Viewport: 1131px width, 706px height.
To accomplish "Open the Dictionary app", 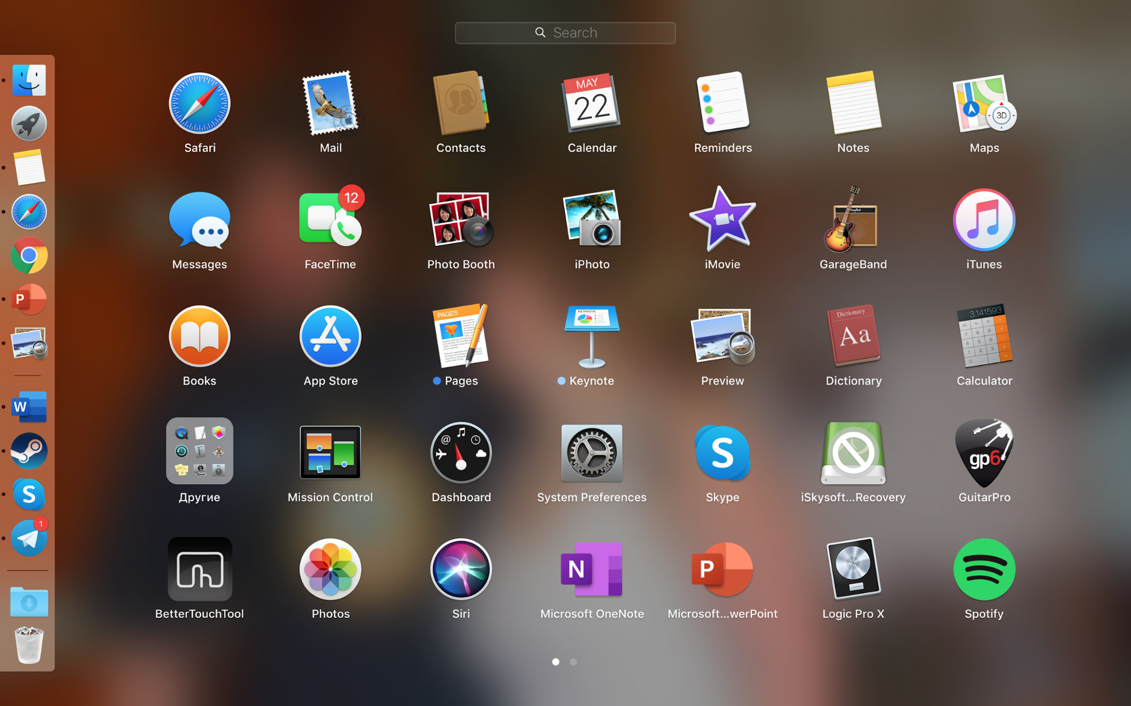I will click(x=853, y=336).
